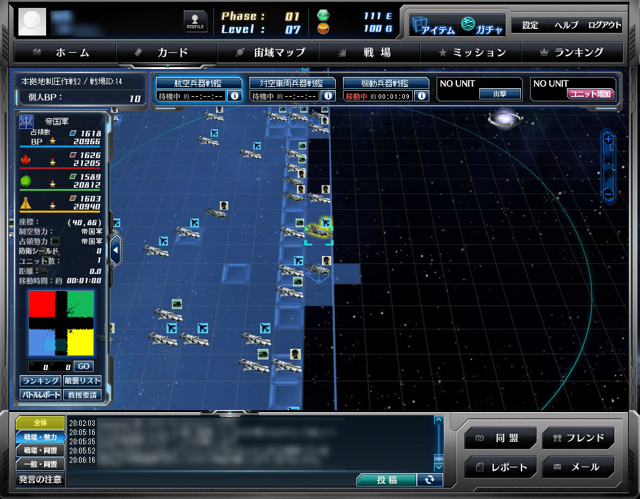Click the chat message input field
Viewport: 640px width, 499px height.
point(212,480)
